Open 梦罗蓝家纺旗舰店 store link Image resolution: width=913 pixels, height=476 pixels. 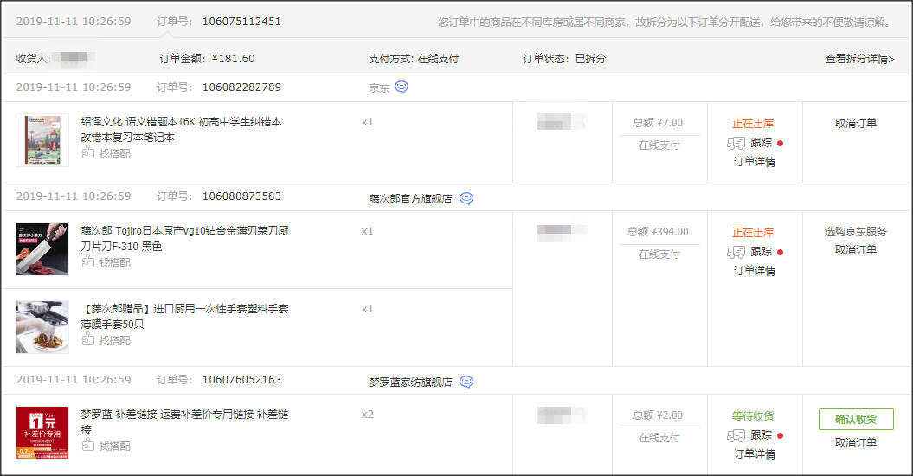click(410, 383)
